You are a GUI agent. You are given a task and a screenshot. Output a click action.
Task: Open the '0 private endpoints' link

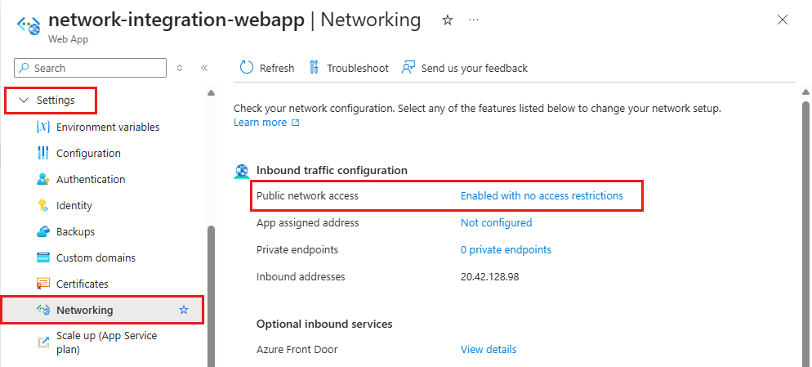(506, 249)
